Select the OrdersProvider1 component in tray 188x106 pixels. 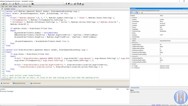(x=36, y=83)
